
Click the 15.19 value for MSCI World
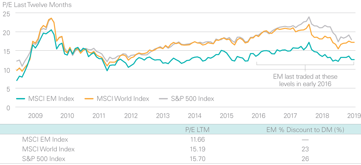click(x=197, y=149)
